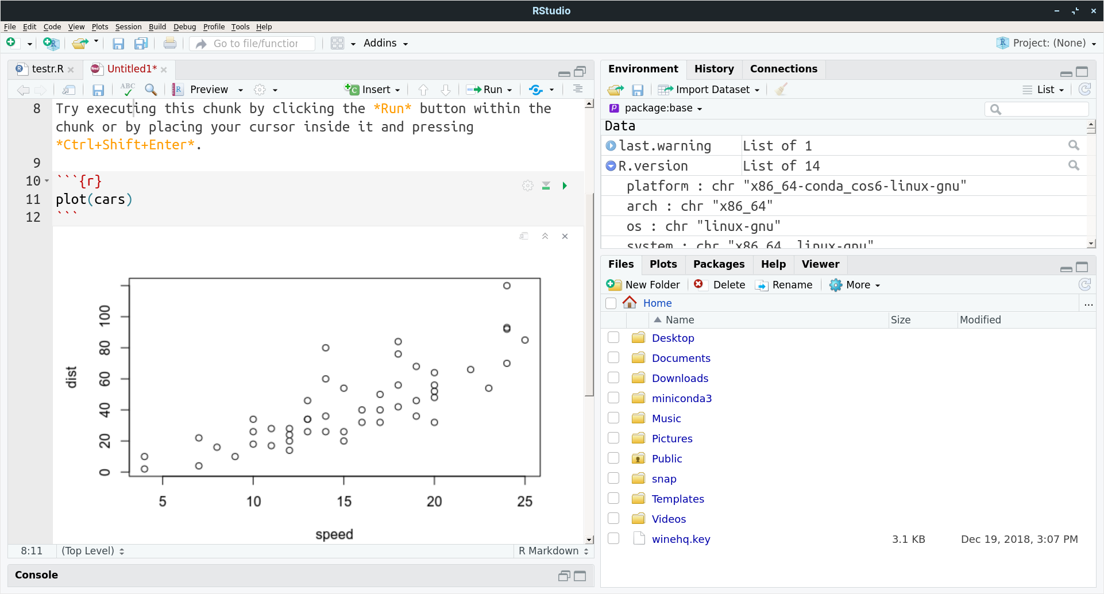Click the Rename button

[784, 284]
